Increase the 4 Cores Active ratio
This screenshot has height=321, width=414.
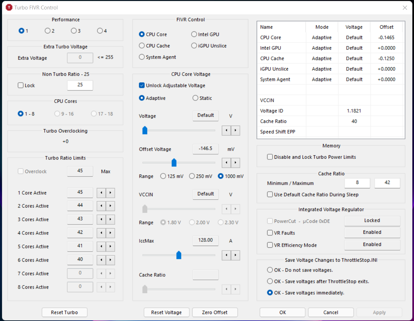[110, 233]
